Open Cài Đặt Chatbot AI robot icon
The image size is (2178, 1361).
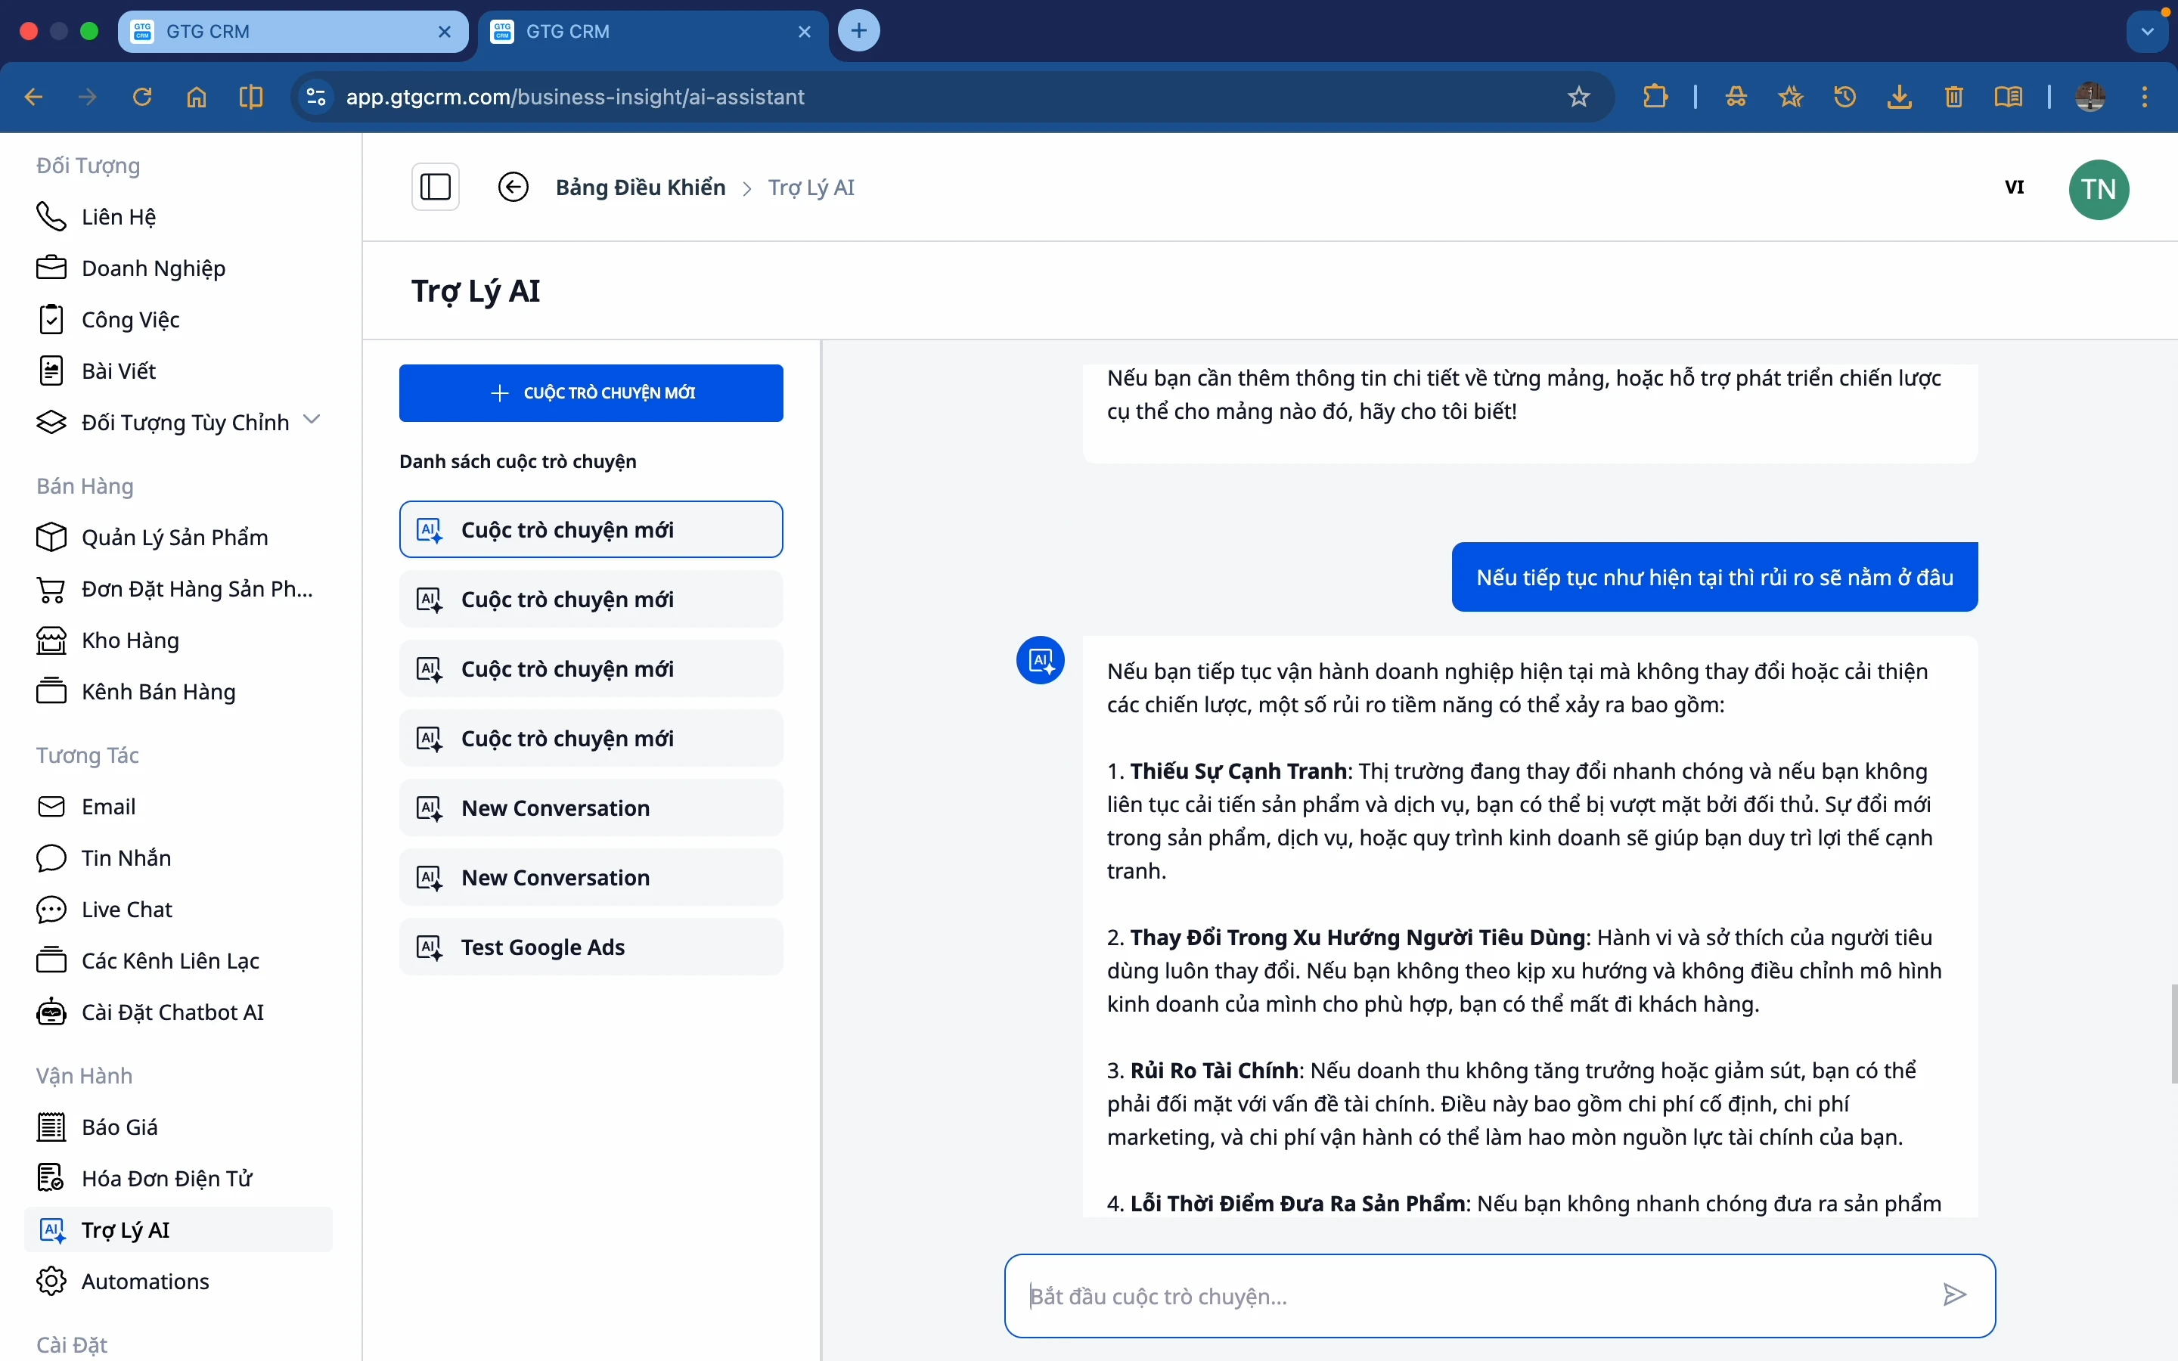[x=51, y=1012]
